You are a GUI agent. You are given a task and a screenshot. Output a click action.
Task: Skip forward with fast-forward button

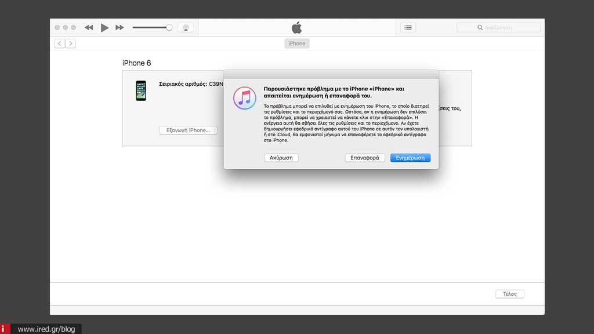(119, 28)
